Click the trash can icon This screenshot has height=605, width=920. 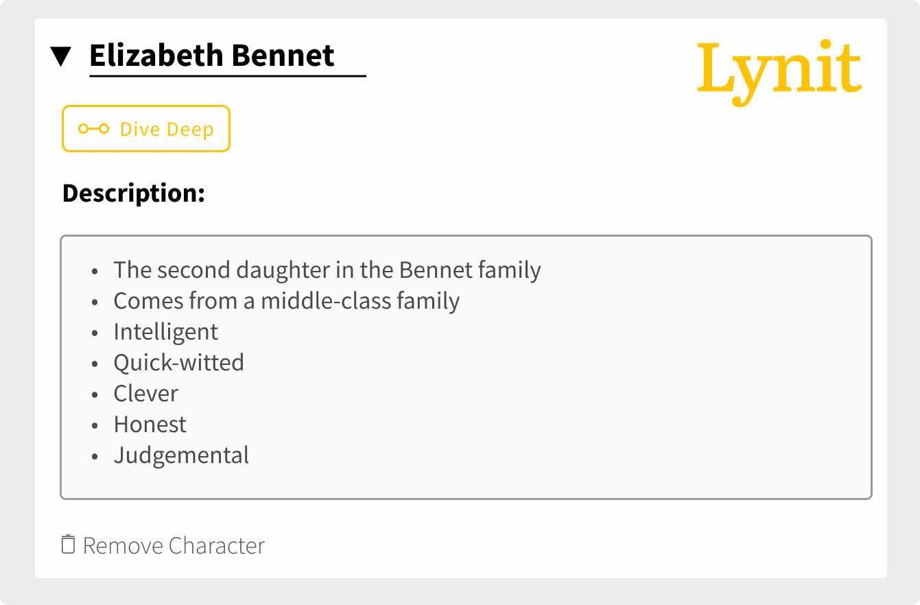tap(68, 545)
